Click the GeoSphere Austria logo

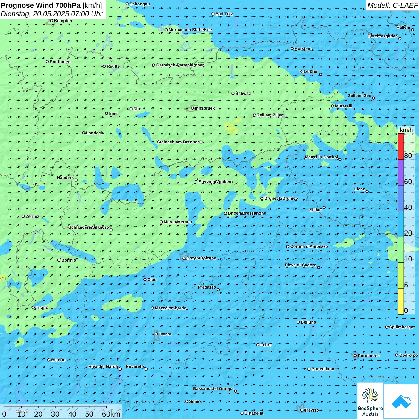click(x=370, y=400)
